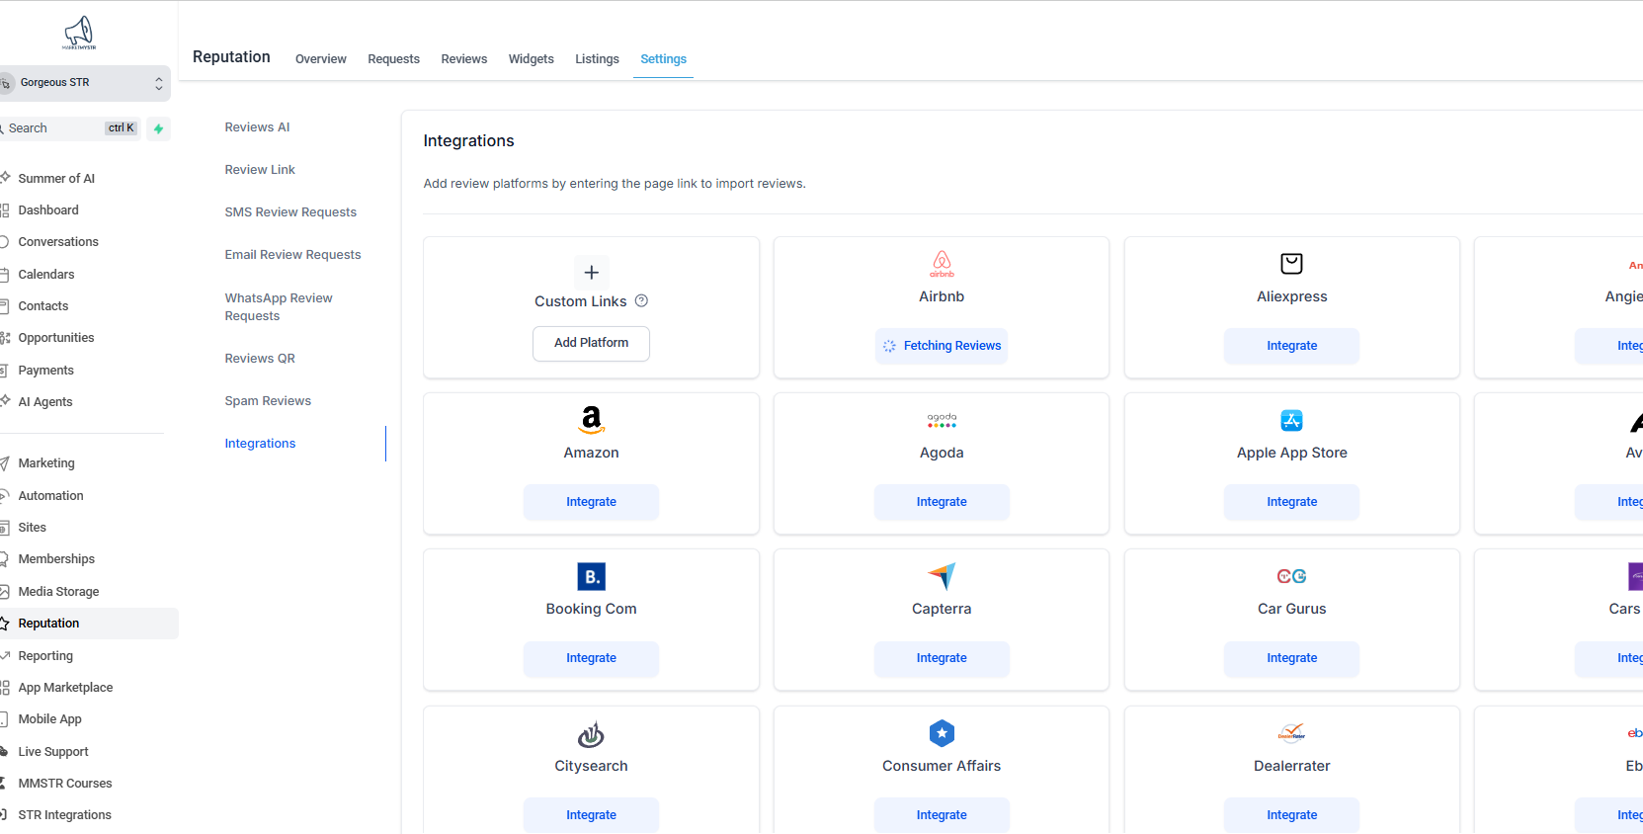Click Integrate under Car Gurus
1643x834 pixels.
(1291, 658)
